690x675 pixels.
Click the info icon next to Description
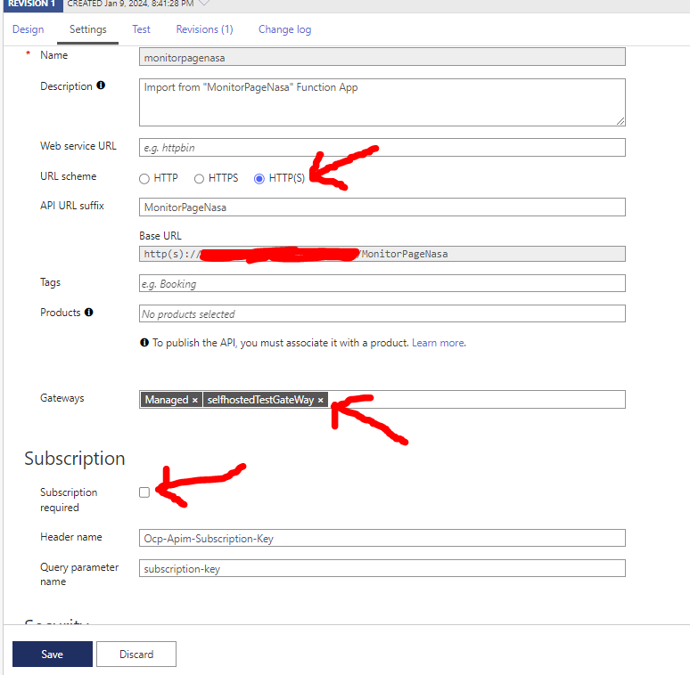click(101, 86)
